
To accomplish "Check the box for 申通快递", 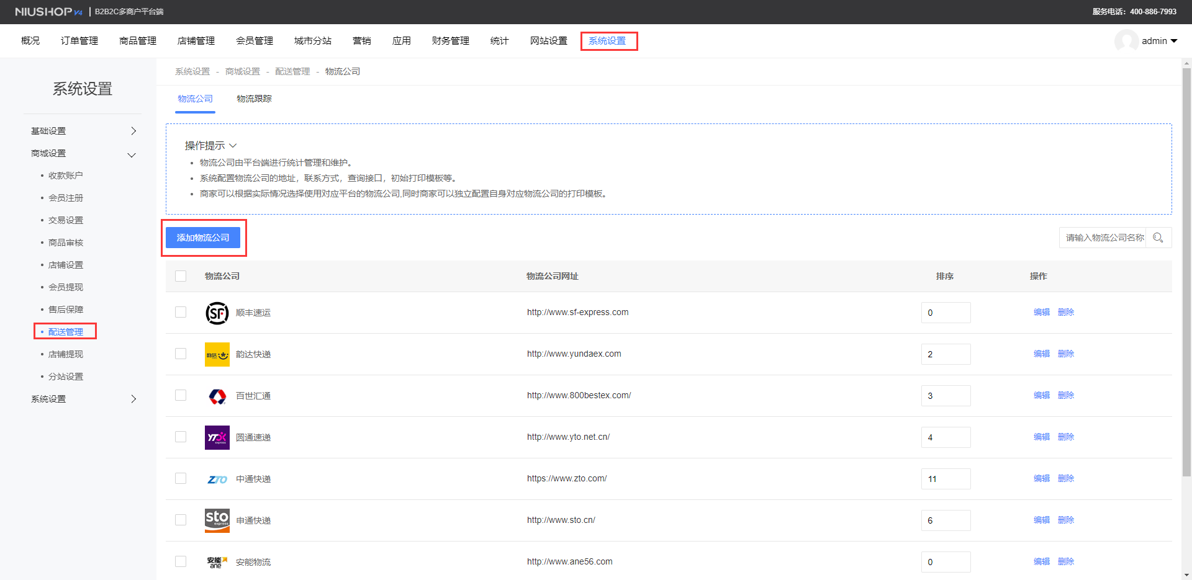I will (181, 520).
